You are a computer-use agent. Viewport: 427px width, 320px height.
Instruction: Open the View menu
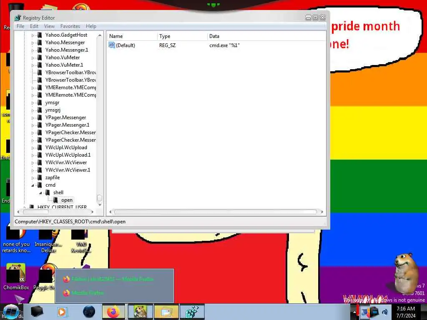point(49,26)
